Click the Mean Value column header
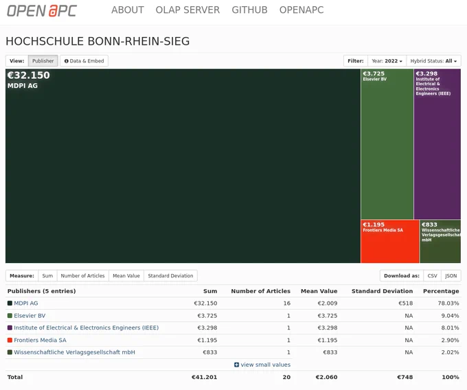The width and height of the screenshot is (467, 390). (319, 291)
